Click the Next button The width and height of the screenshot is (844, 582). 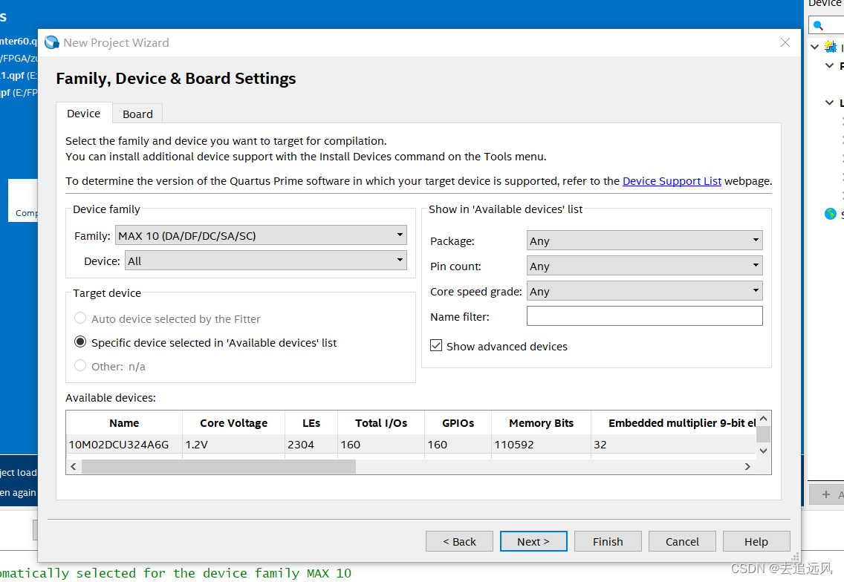533,542
